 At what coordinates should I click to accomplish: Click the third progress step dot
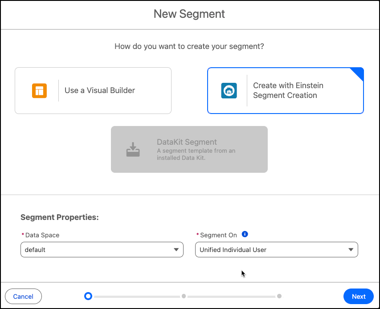(279, 296)
